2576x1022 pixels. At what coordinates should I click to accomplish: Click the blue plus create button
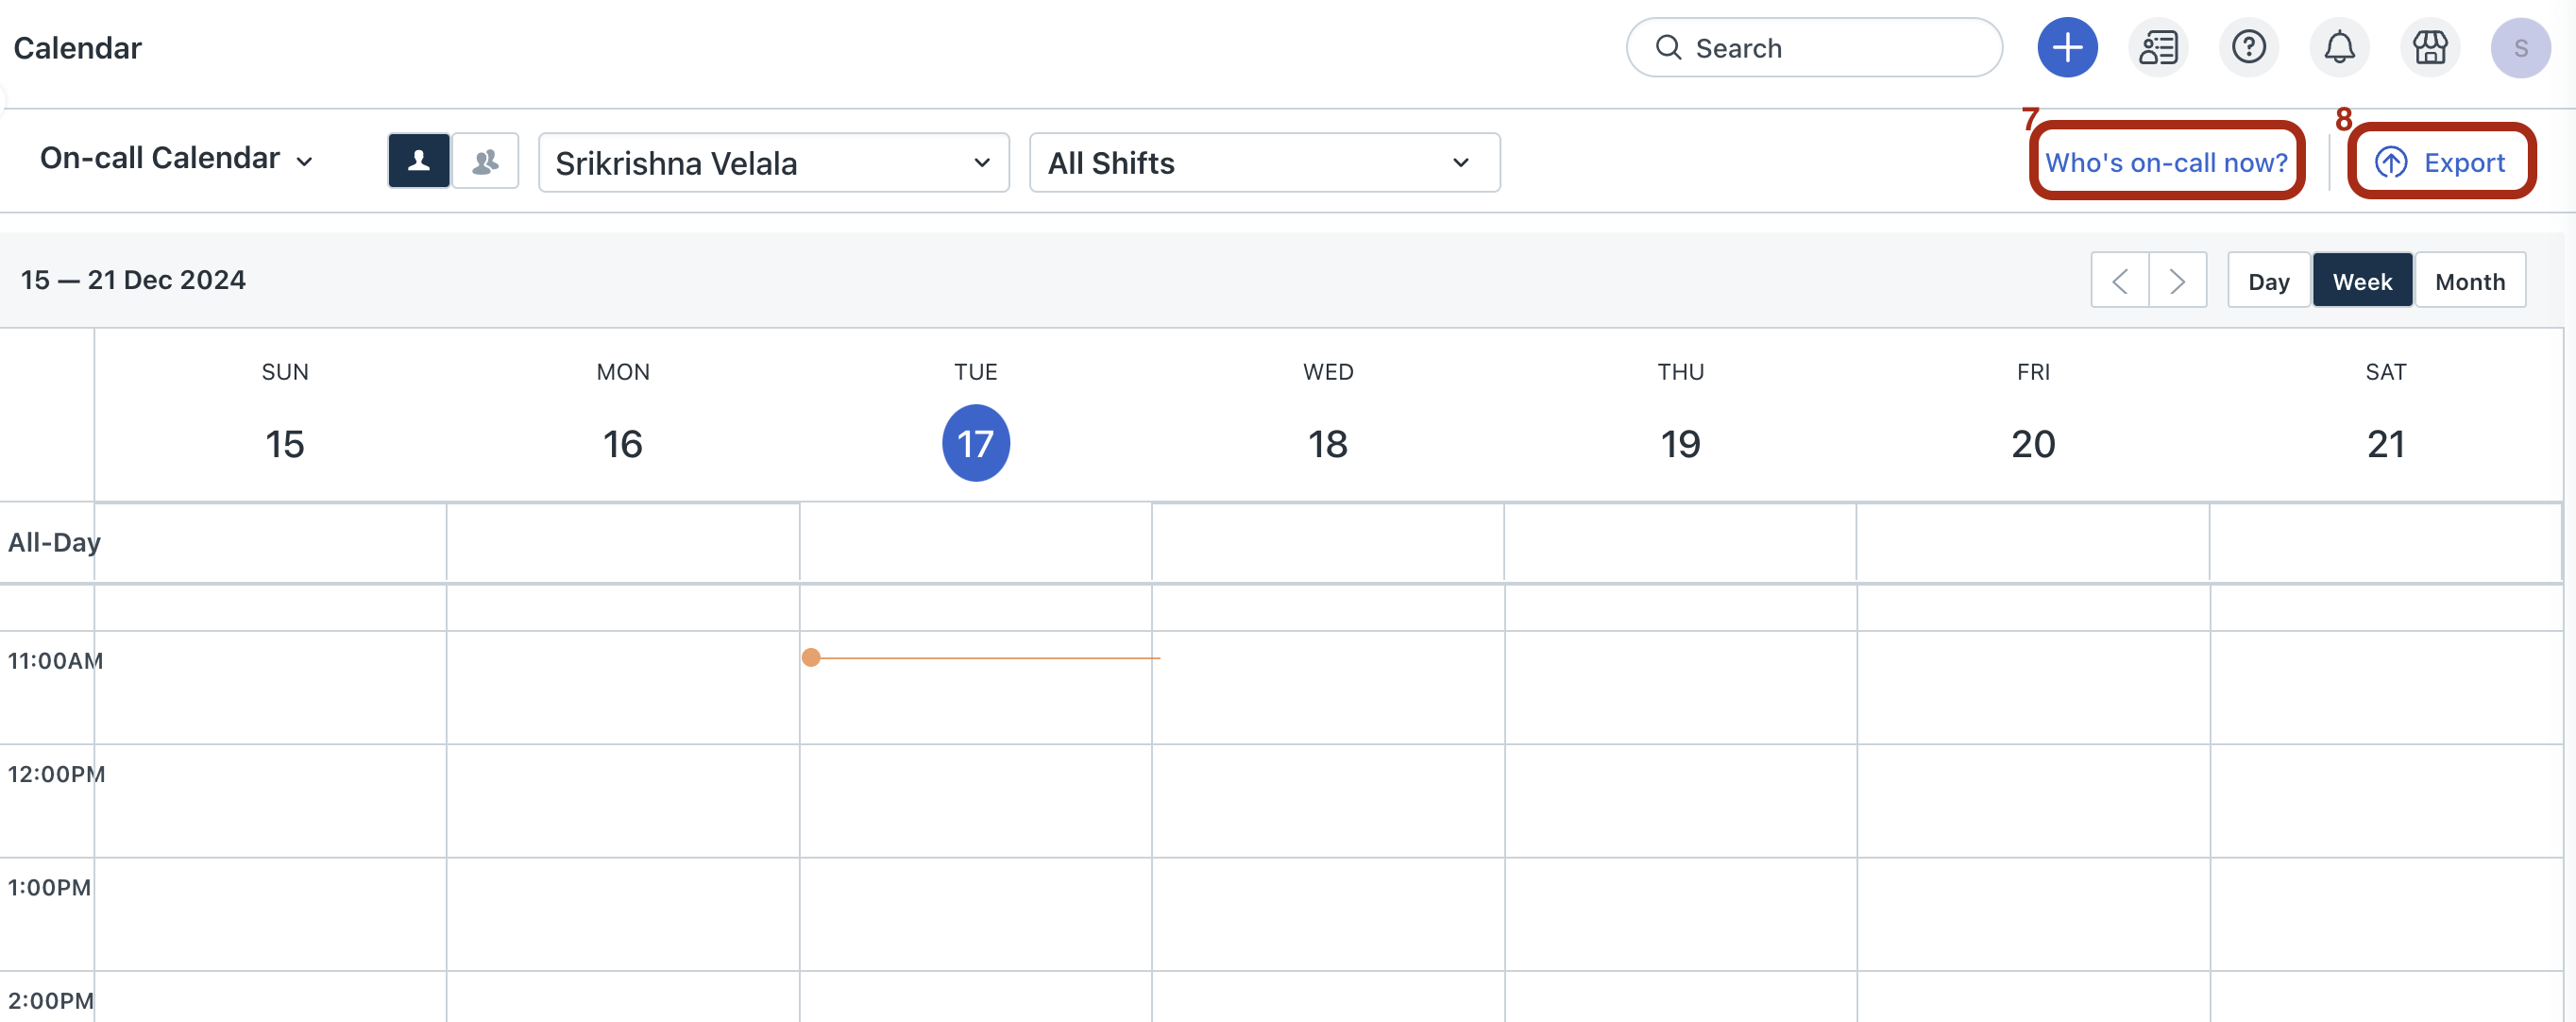[2067, 47]
